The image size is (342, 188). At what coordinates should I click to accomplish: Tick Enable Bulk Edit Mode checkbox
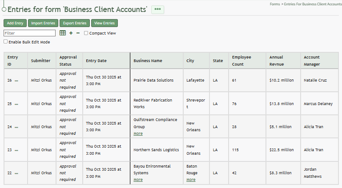click(5, 42)
